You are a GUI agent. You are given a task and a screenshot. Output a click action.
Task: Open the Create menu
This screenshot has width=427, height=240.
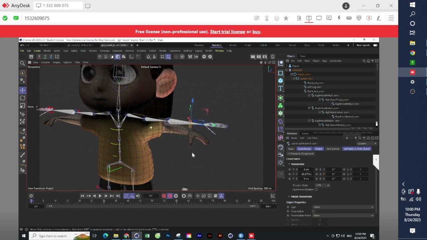pyautogui.click(x=37, y=51)
